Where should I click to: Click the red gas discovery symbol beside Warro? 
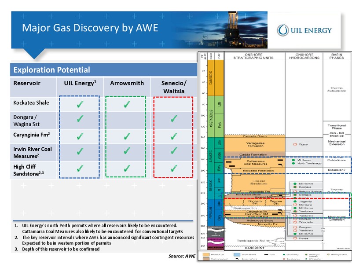point(295,144)
